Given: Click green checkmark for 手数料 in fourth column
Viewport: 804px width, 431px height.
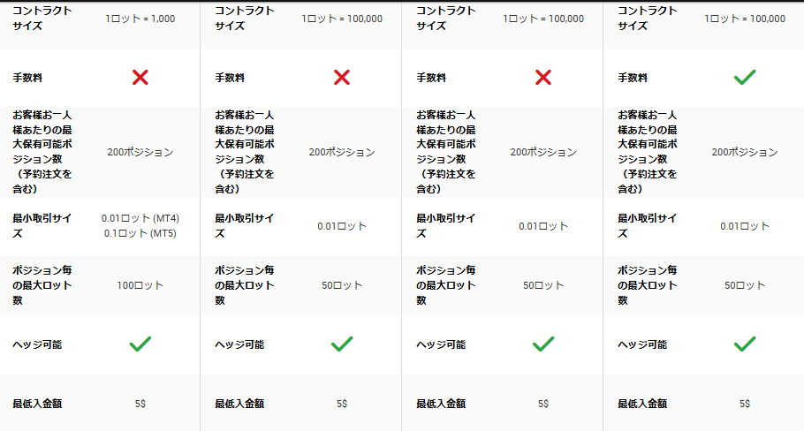Looking at the screenshot, I should (745, 78).
